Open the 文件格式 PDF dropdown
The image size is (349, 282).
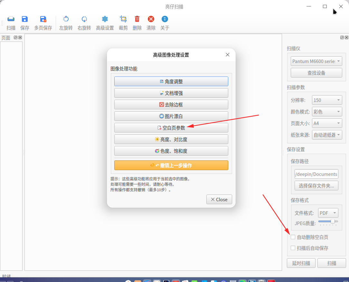click(328, 213)
